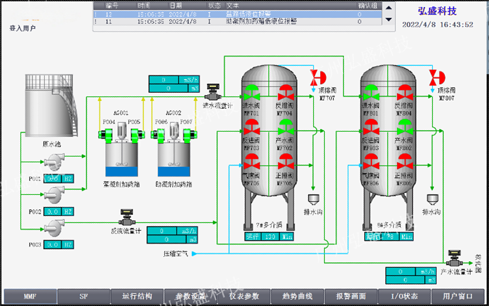The width and height of the screenshot is (489, 306).
Task: Click the 絮凝剂加药箱 dosing tank
Action: coord(121,159)
